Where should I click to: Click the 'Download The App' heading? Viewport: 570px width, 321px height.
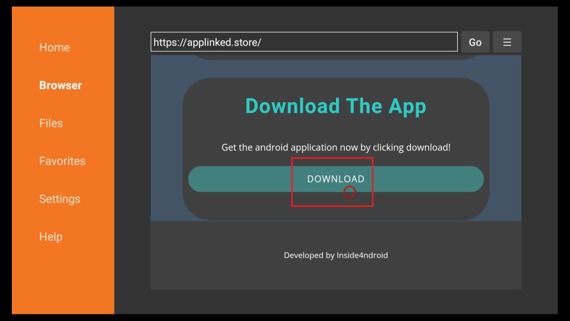coord(336,106)
